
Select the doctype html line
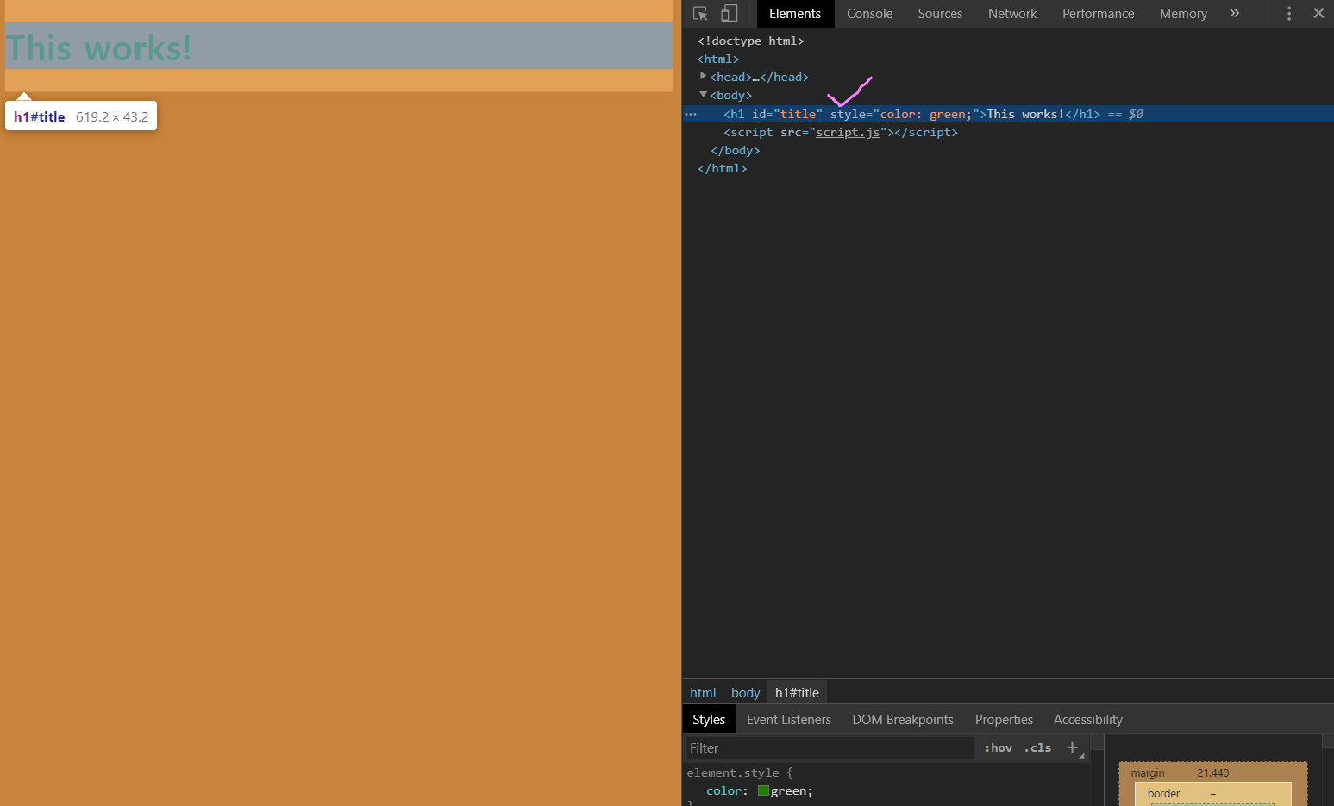click(x=750, y=41)
